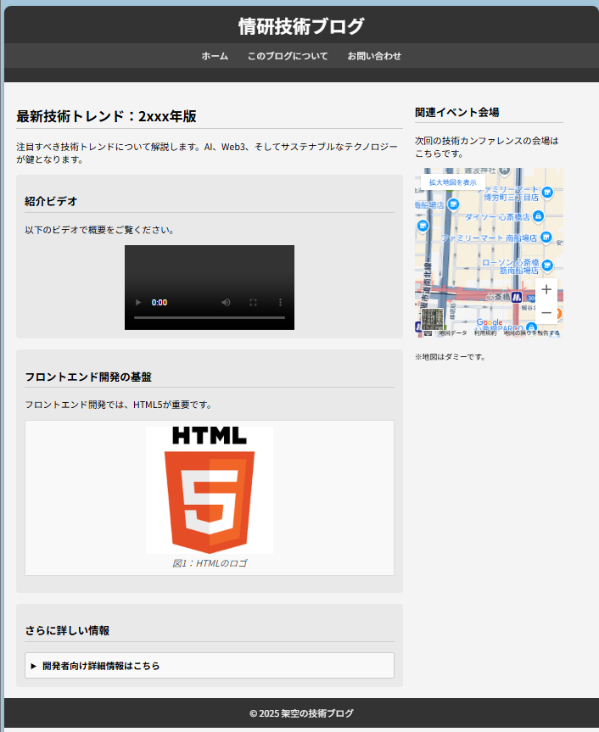Click the 紹介ビデオ section heading
This screenshot has width=599, height=732.
51,201
